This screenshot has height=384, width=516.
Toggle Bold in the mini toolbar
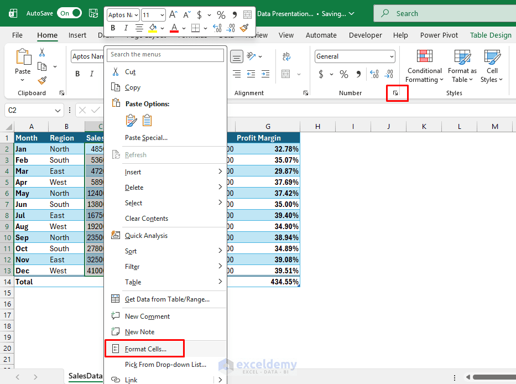113,28
